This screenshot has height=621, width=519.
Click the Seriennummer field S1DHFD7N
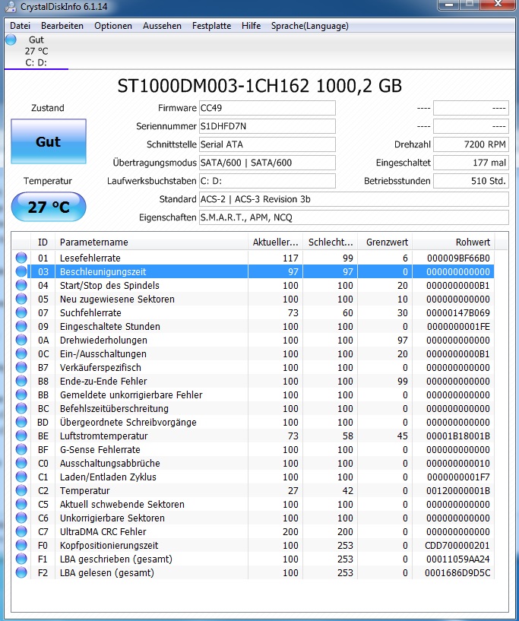tap(267, 126)
